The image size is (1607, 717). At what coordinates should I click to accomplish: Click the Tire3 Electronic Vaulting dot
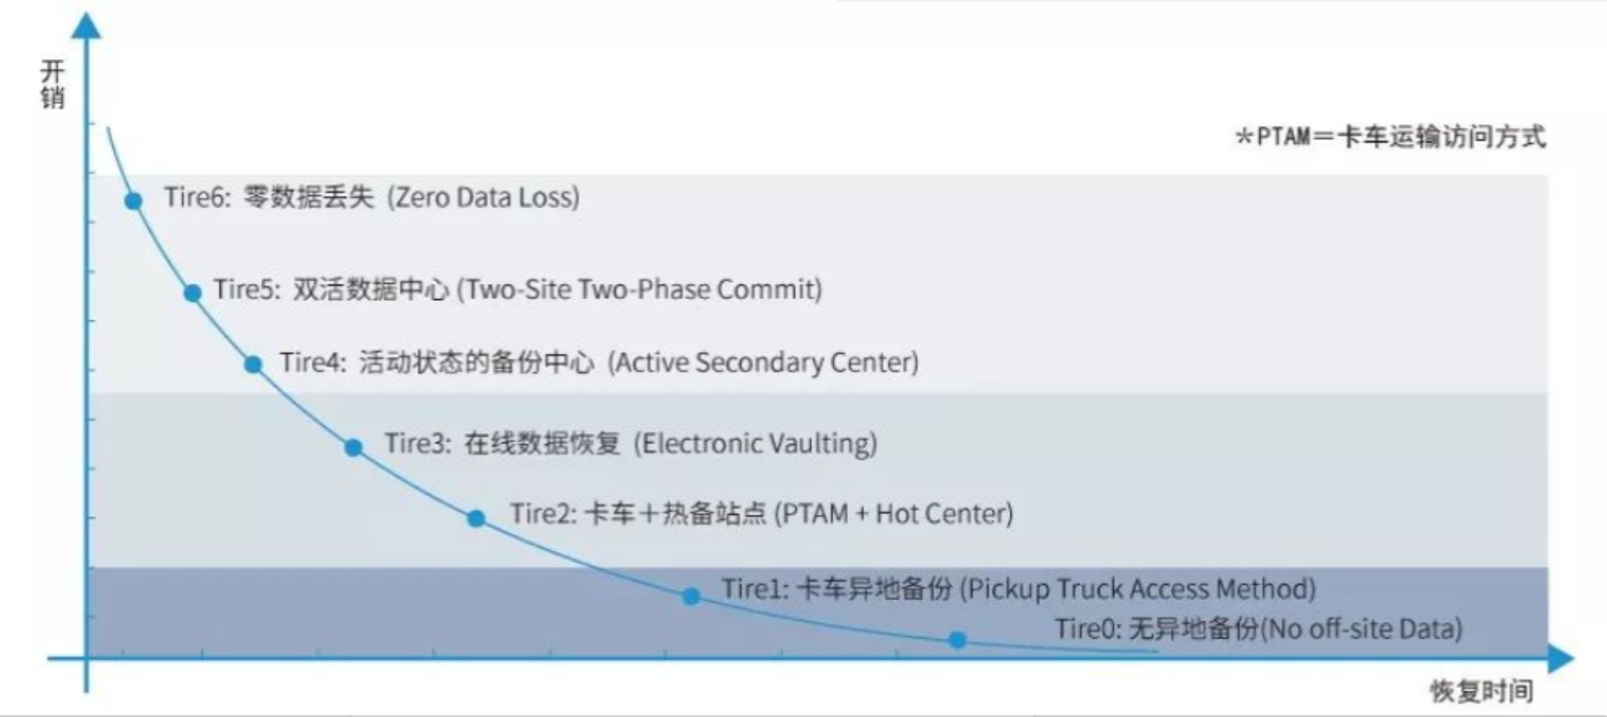[353, 447]
